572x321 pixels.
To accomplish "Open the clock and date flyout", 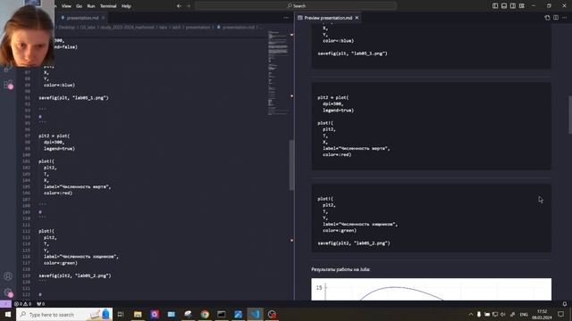I will (543, 314).
